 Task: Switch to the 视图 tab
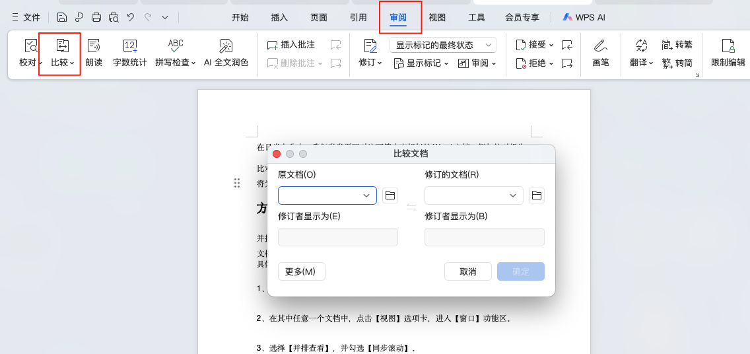437,18
